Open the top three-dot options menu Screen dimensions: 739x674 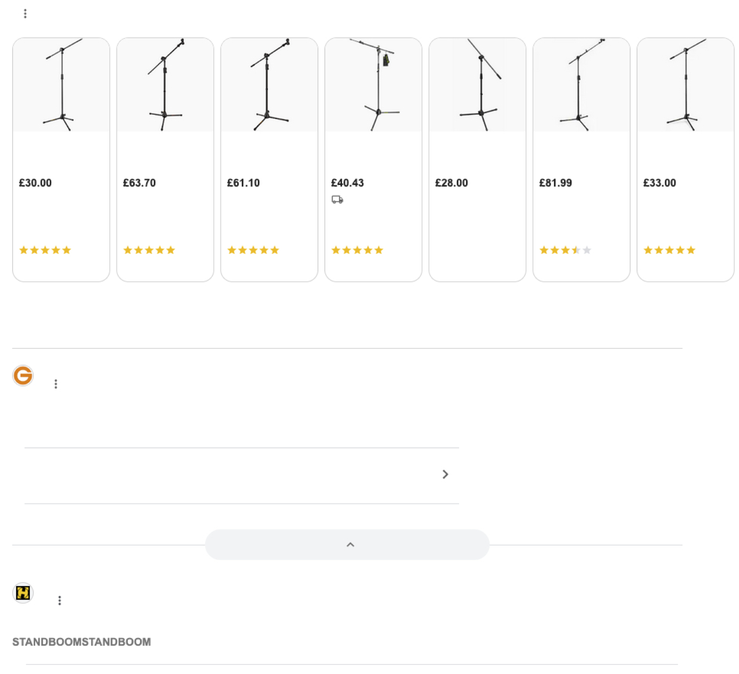[x=25, y=14]
